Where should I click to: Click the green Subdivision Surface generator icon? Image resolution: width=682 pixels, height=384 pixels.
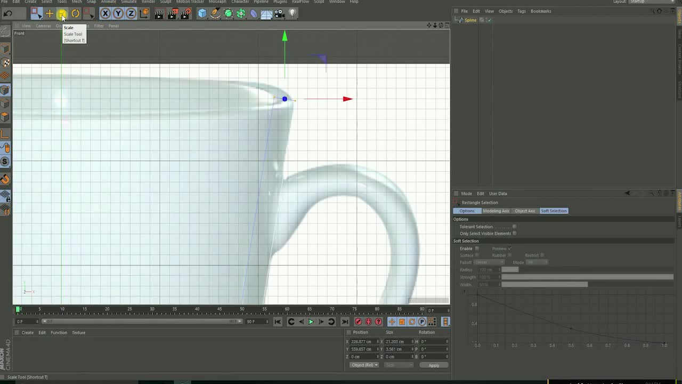228,13
